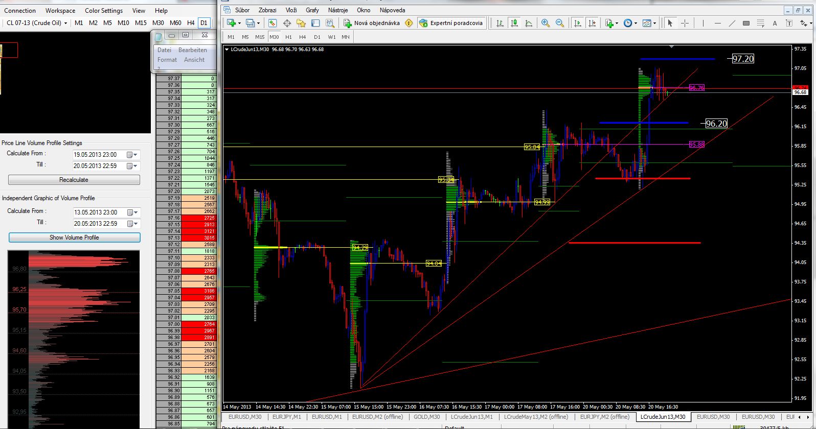This screenshot has width=816, height=429.
Task: Open new chart dropdown arrow
Action: coord(239,23)
